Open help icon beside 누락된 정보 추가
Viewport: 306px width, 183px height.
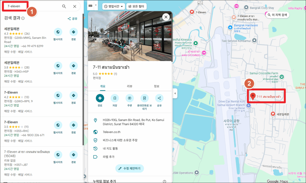click(x=165, y=182)
